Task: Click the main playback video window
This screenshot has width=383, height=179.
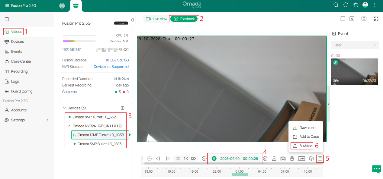Action: pyautogui.click(x=232, y=89)
